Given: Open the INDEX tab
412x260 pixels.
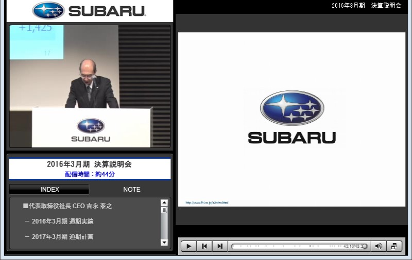Looking at the screenshot, I should [x=49, y=190].
